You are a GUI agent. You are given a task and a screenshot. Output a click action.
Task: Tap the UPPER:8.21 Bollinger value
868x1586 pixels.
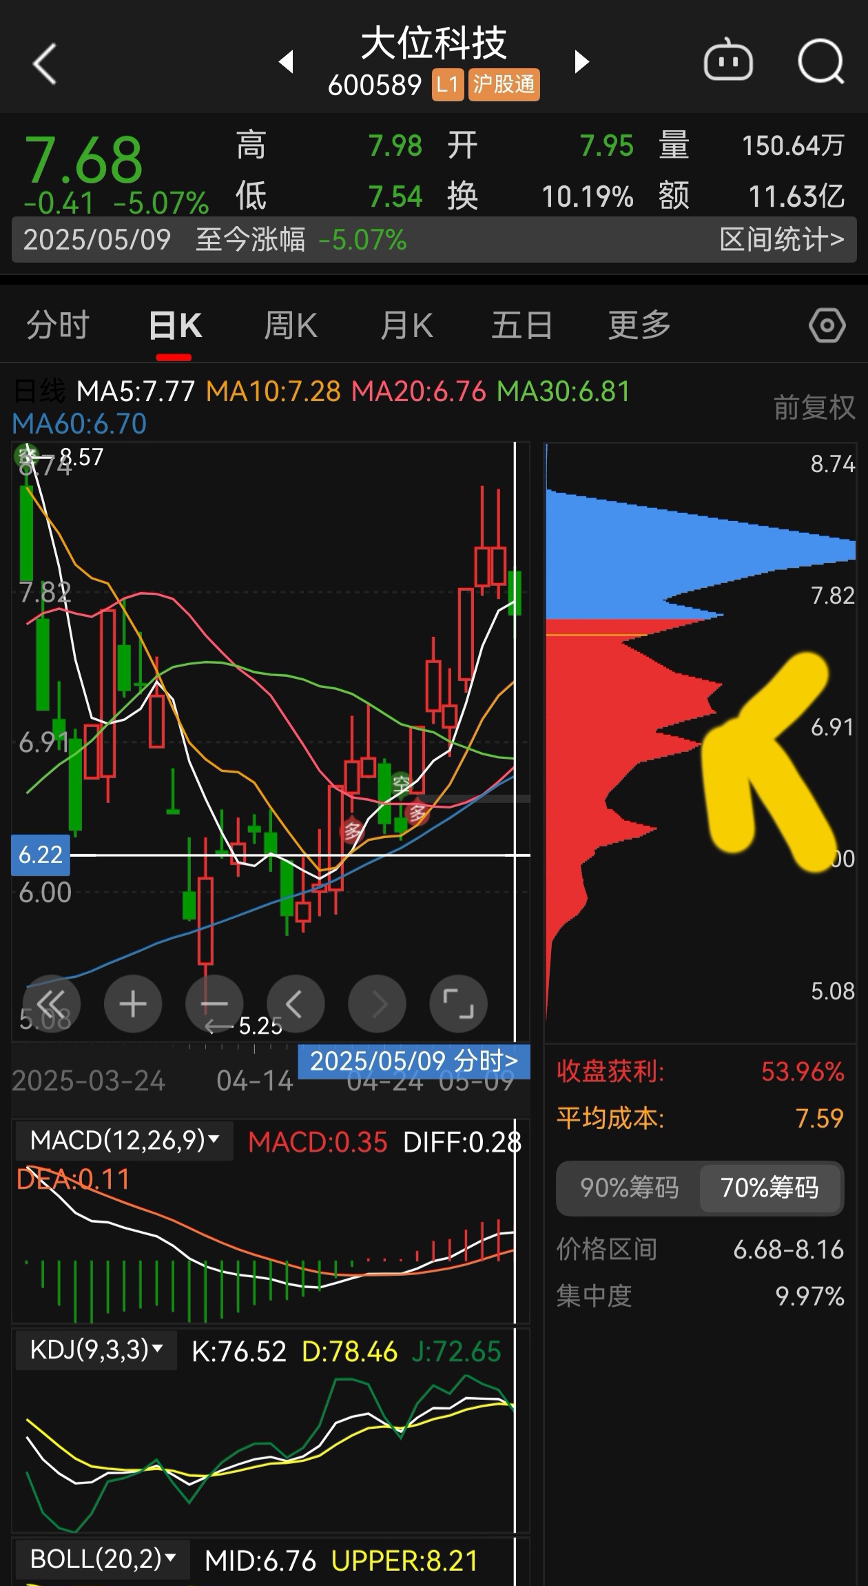pos(404,1561)
